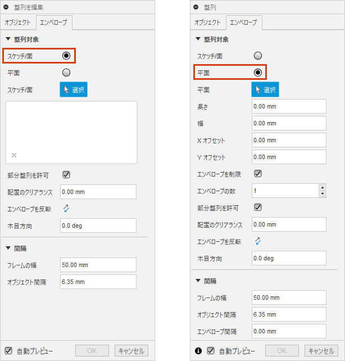Select スケッチ/面 radio in 整列 dialog
345x361 pixels.
pyautogui.click(x=258, y=56)
